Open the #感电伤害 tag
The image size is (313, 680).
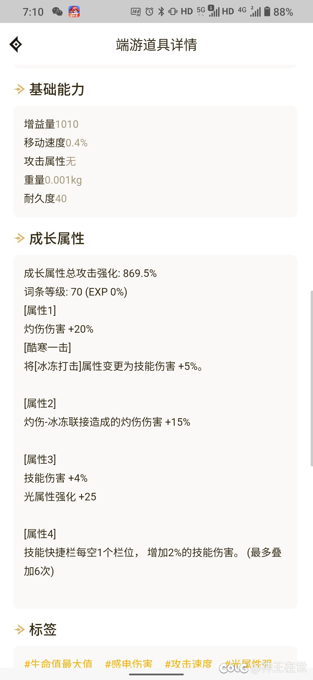click(129, 663)
